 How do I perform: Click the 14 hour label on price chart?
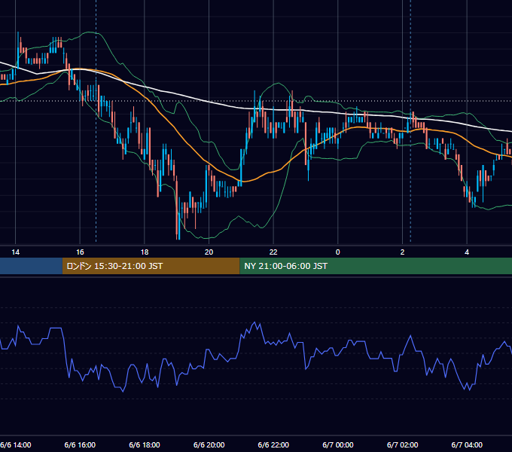15,252
